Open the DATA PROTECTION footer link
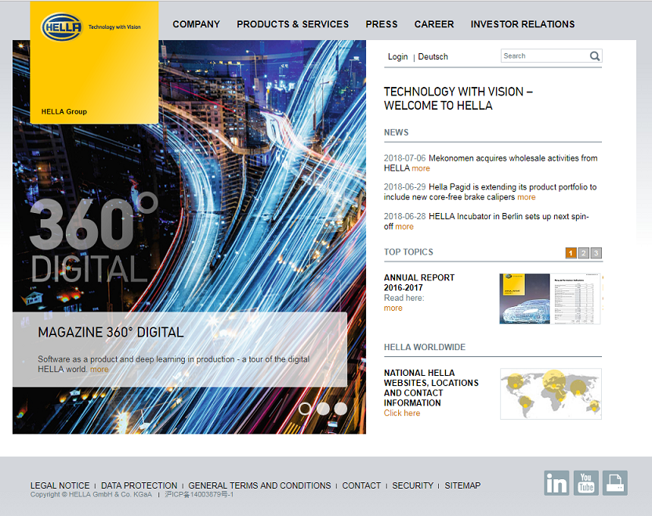 (x=139, y=485)
